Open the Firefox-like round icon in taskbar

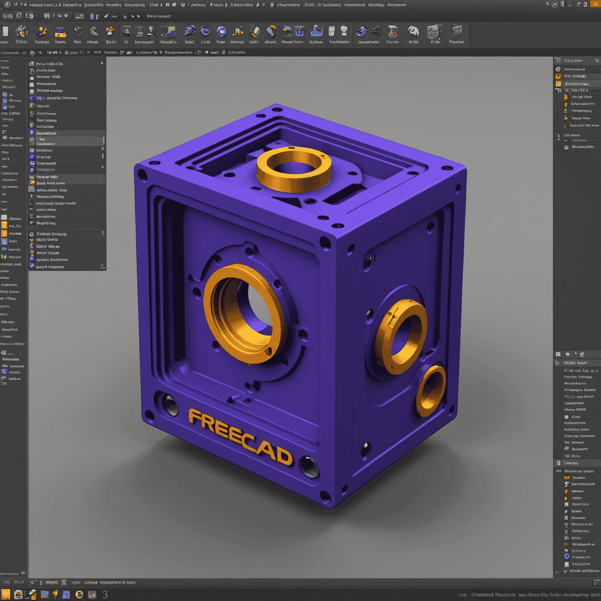pos(79,595)
